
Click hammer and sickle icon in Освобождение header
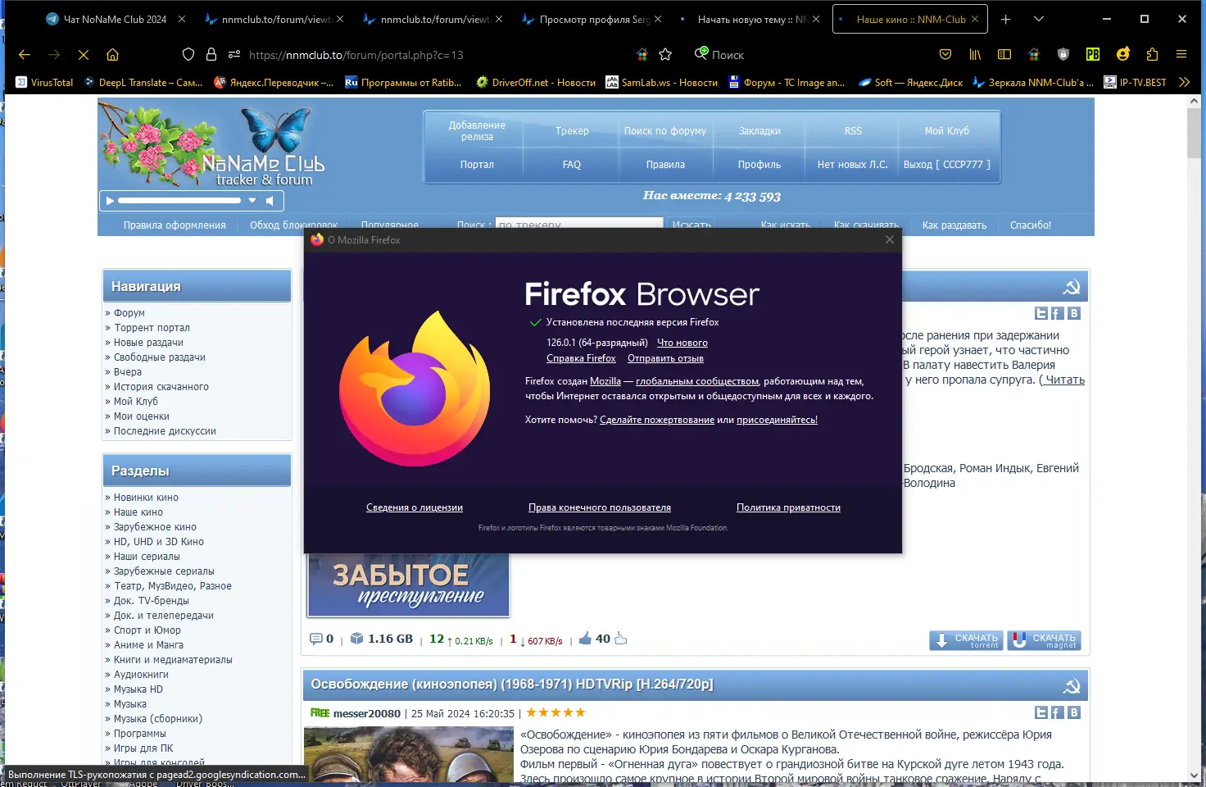(1072, 686)
